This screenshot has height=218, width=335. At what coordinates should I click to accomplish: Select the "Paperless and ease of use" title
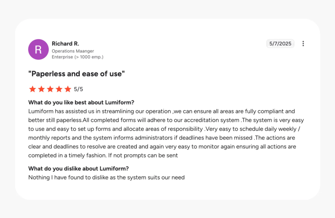(x=76, y=74)
